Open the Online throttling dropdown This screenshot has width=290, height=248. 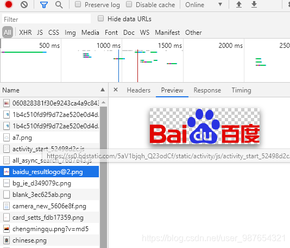pyautogui.click(x=204, y=5)
